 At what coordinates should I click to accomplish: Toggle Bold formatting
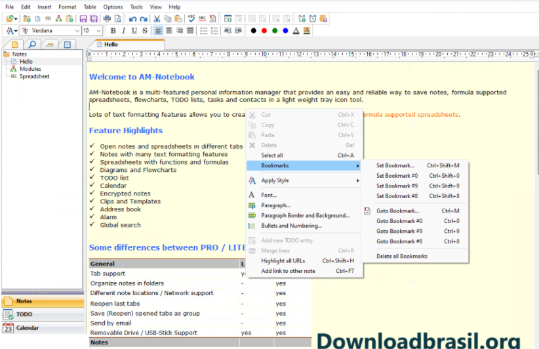[113, 31]
